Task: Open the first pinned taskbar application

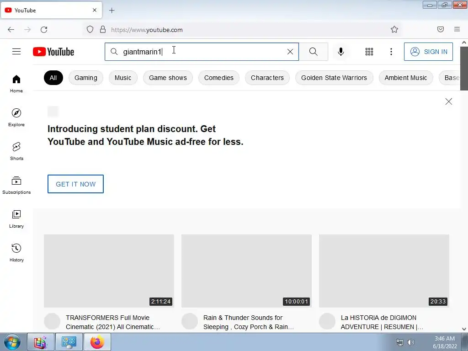Action: [x=41, y=342]
